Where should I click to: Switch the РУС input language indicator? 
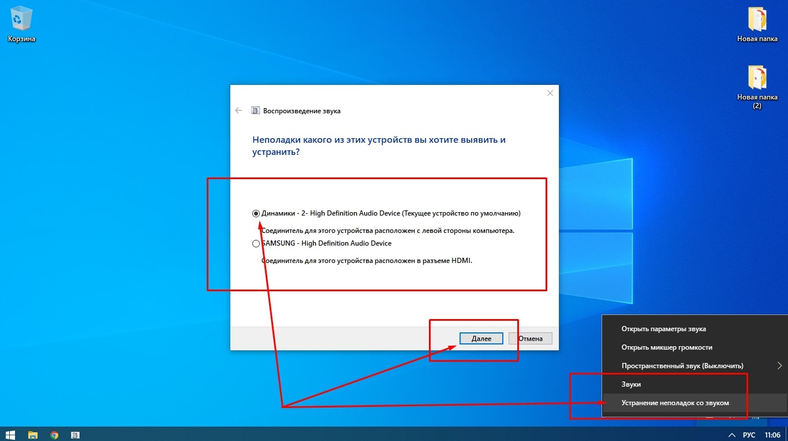click(749, 435)
